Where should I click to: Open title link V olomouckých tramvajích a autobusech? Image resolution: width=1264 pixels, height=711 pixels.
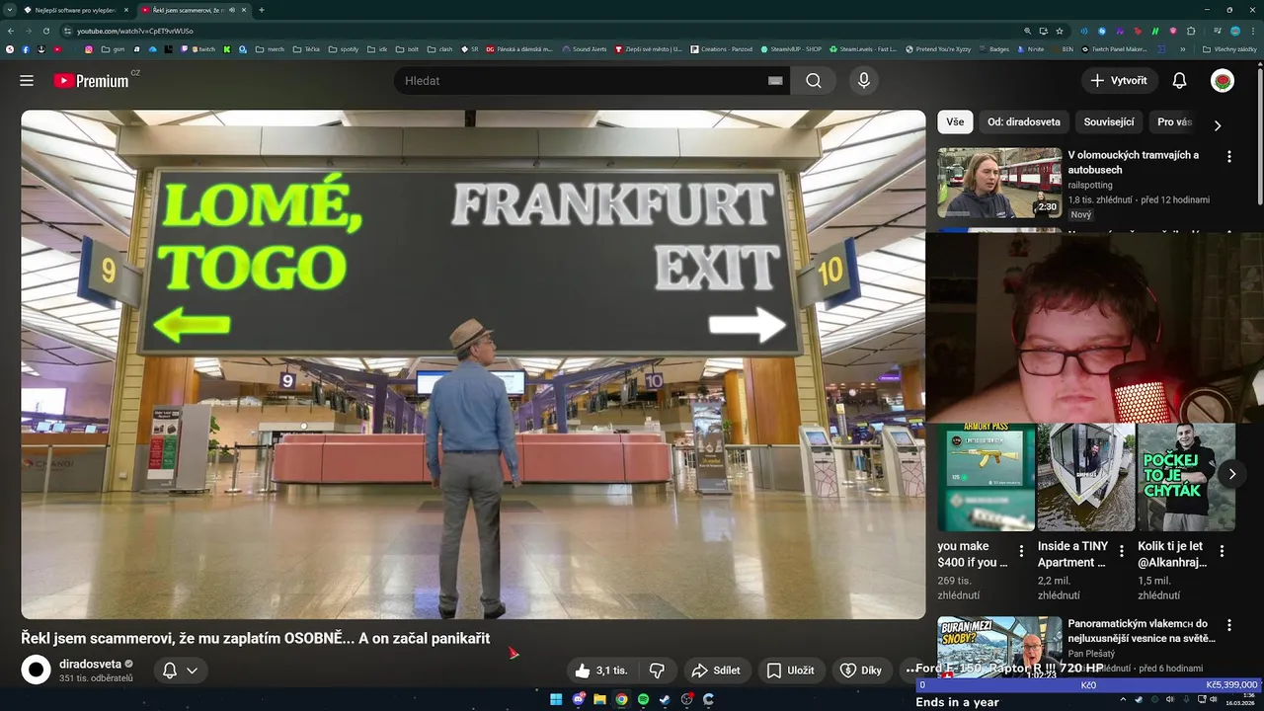pos(1133,162)
